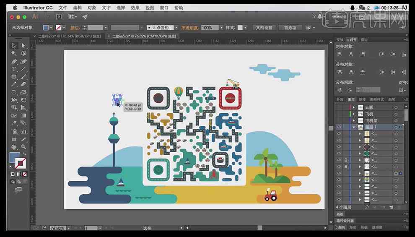The height and width of the screenshot is (237, 415).
Task: Click the horizontal align left icon
Action: [340, 54]
